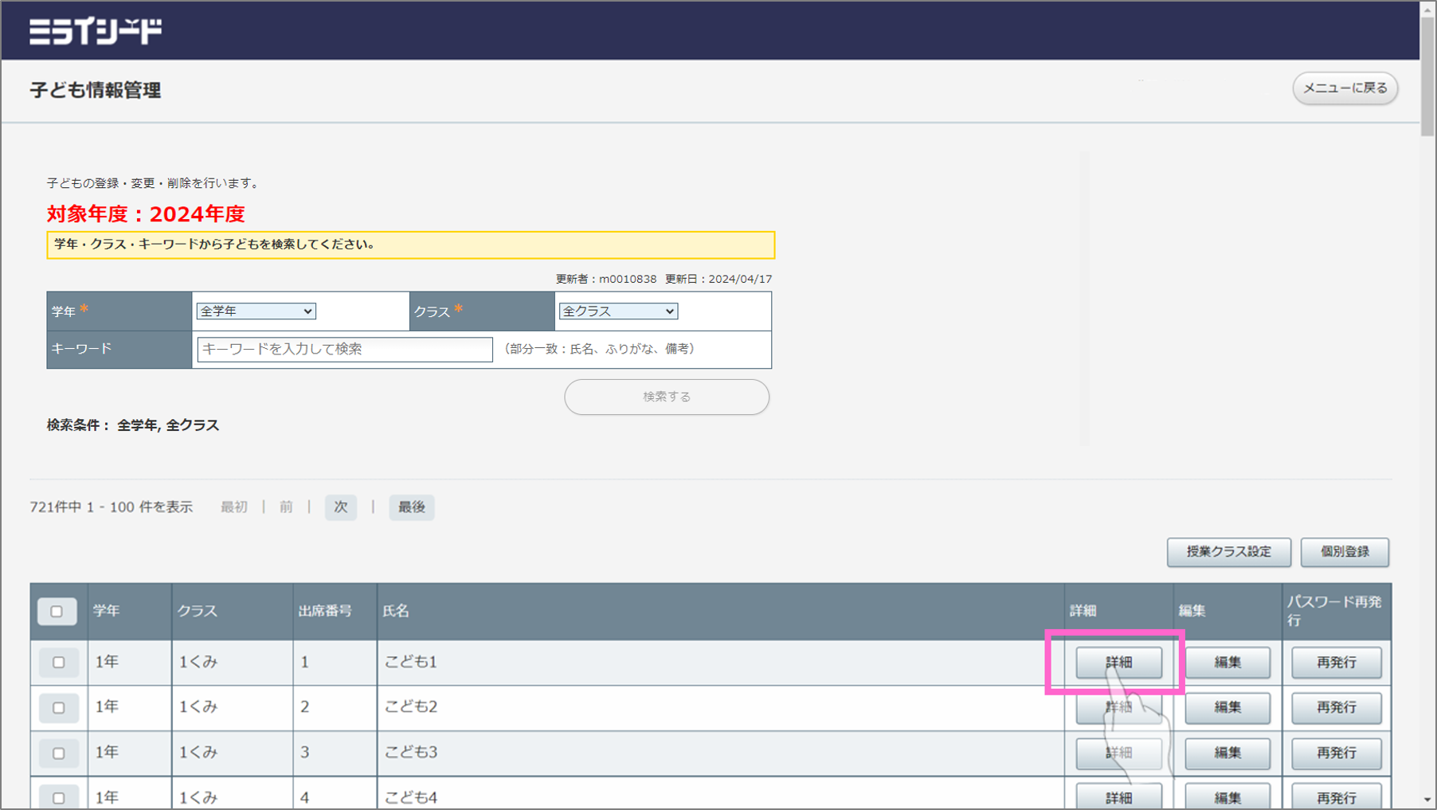Toggle the select-all checkbox in table header
Screen dimensions: 1437x810
pyautogui.click(x=57, y=612)
